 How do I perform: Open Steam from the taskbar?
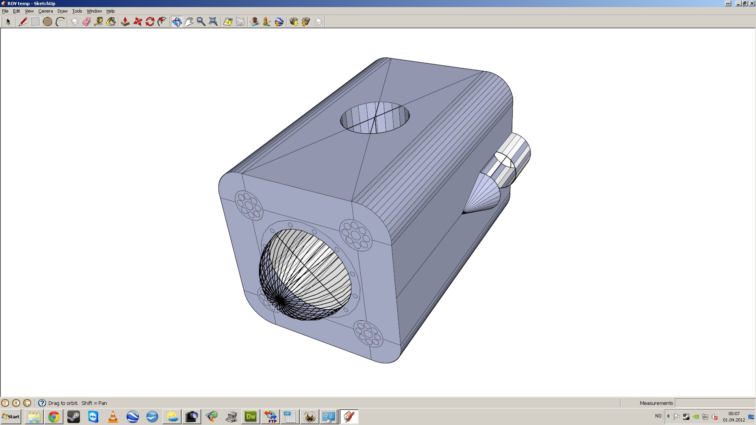pyautogui.click(x=74, y=417)
